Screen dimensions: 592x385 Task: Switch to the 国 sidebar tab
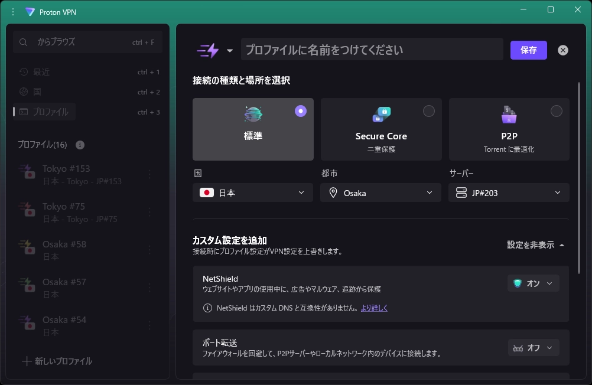click(x=37, y=92)
